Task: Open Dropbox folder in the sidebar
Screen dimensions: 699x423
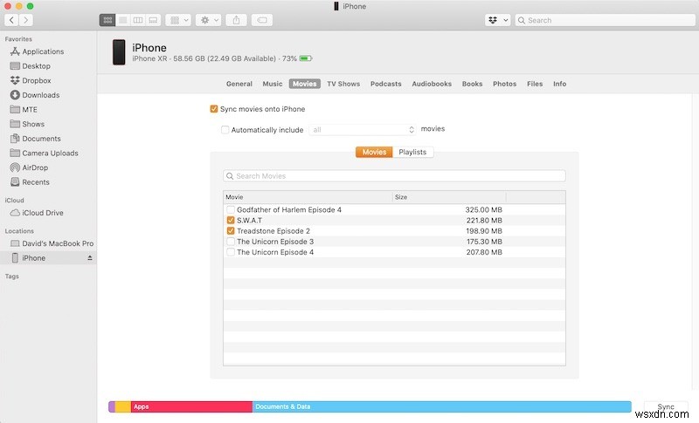Action: (x=37, y=80)
